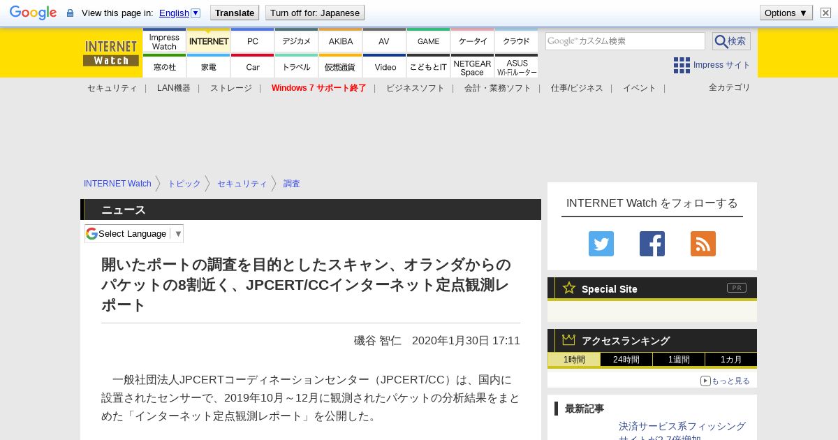Open the English language dropdown

point(179,13)
